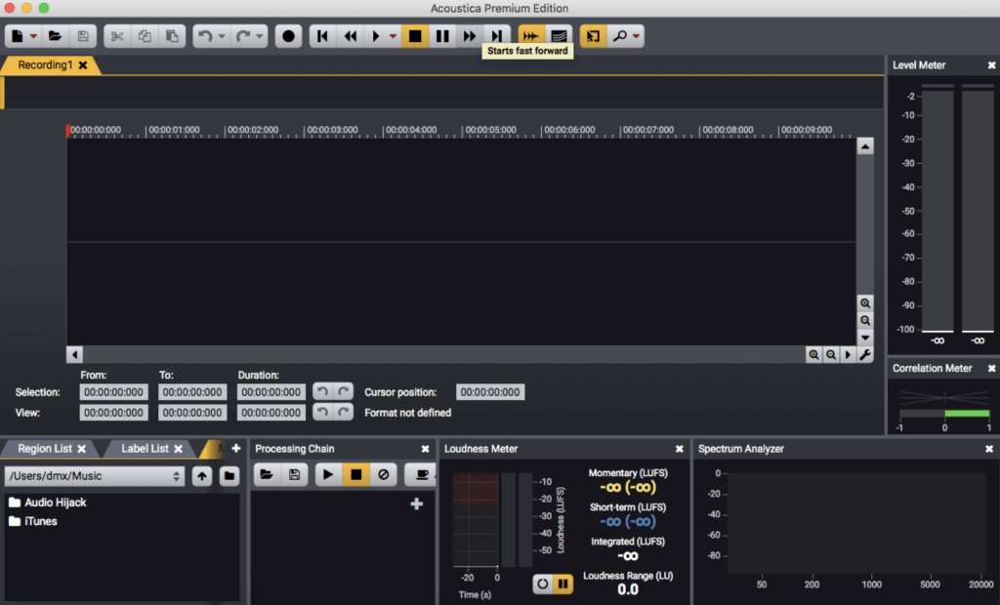Click the Selection Duration time field
1000x605 pixels.
[x=271, y=392]
